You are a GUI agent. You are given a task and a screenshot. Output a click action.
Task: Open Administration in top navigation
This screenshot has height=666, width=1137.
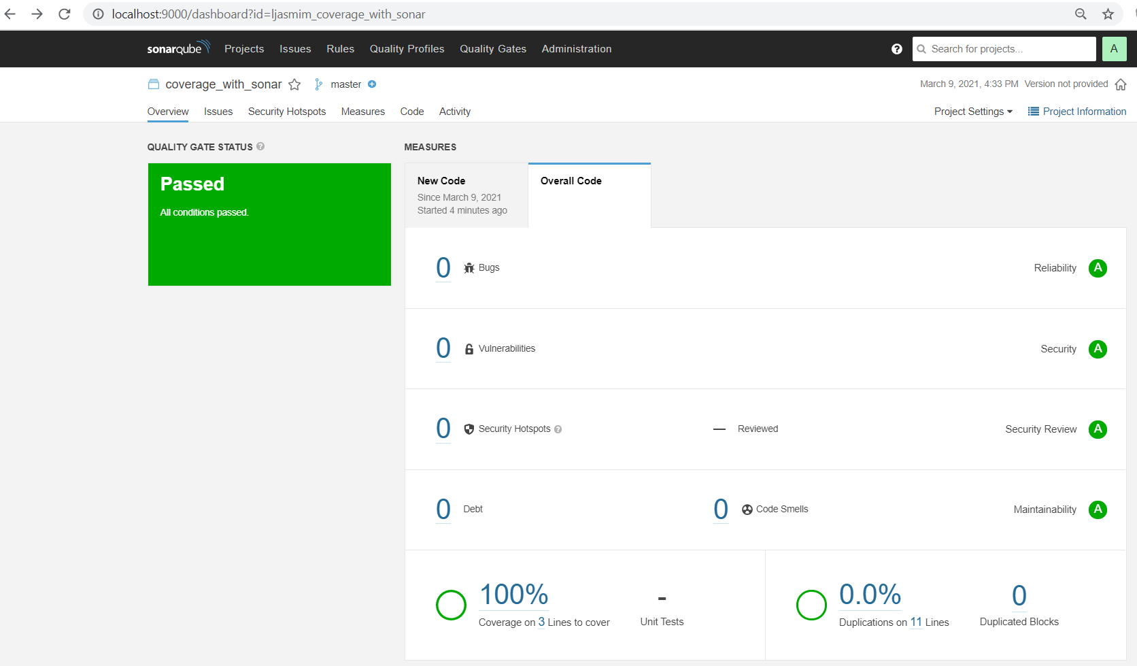[577, 49]
